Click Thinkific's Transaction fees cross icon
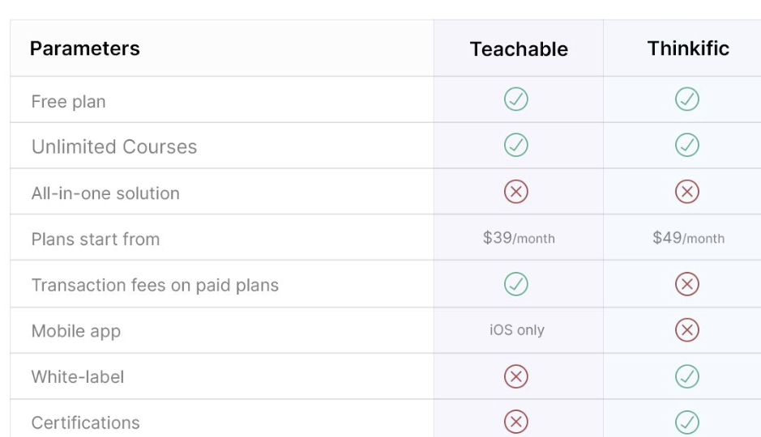761x437 pixels. click(x=687, y=284)
